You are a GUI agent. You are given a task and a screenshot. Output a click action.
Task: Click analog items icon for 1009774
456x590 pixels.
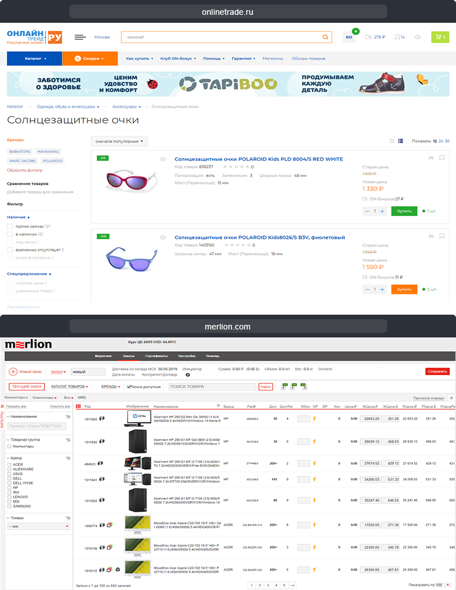click(109, 525)
